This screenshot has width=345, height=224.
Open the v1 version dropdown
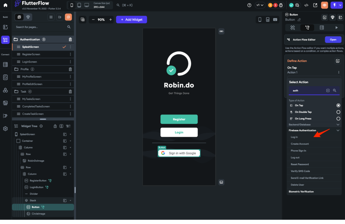coord(259,5)
